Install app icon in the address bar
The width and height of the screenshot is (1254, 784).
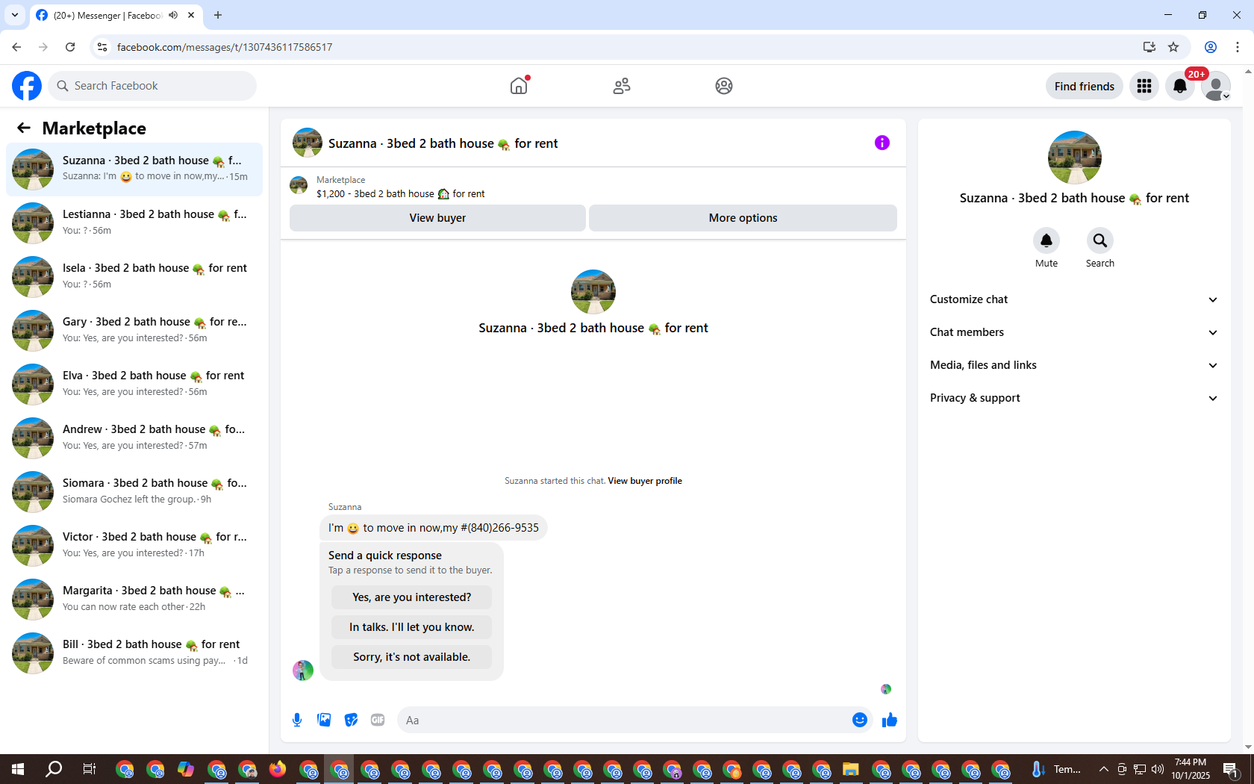point(1149,47)
